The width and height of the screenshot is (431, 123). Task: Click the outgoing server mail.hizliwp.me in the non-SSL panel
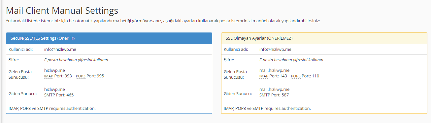pyautogui.click(x=274, y=89)
